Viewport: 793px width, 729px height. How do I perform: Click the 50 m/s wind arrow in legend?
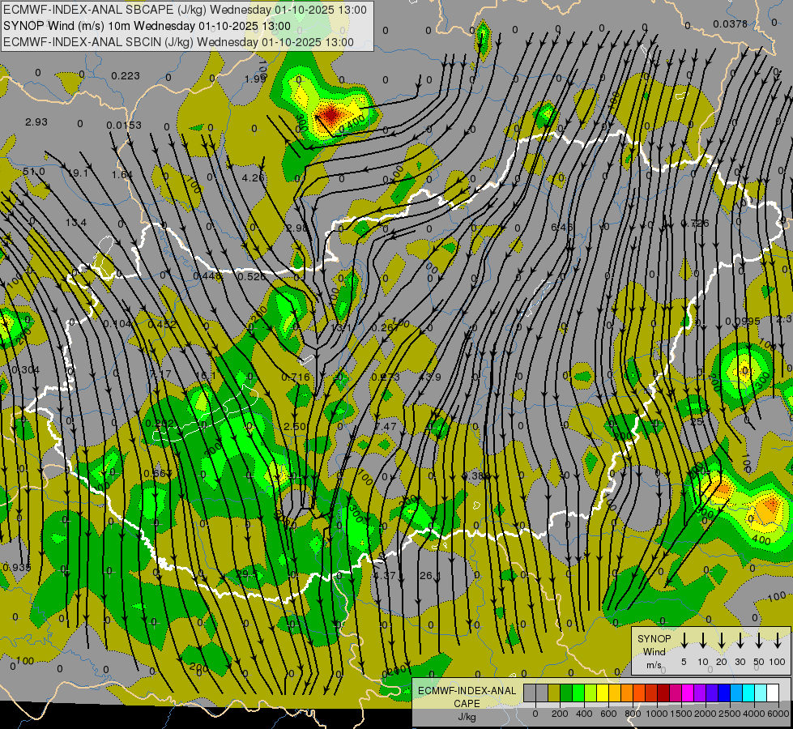click(x=759, y=642)
